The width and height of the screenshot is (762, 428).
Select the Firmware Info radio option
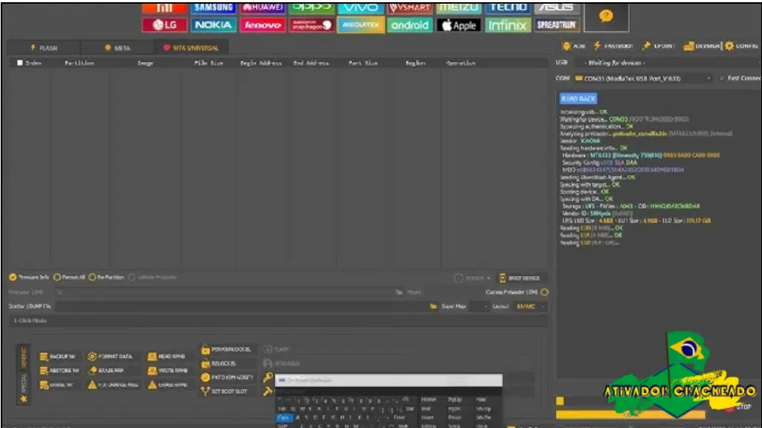(x=29, y=277)
